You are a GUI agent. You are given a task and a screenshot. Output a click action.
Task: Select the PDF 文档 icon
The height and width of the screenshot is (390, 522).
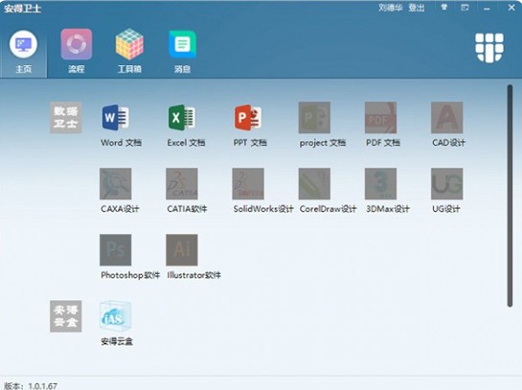[x=380, y=118]
